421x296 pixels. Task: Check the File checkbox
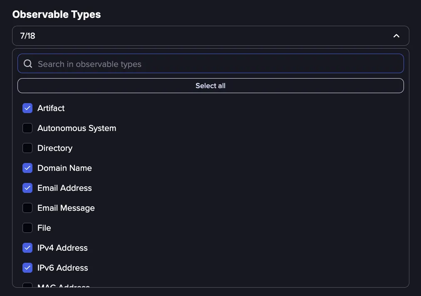[27, 228]
